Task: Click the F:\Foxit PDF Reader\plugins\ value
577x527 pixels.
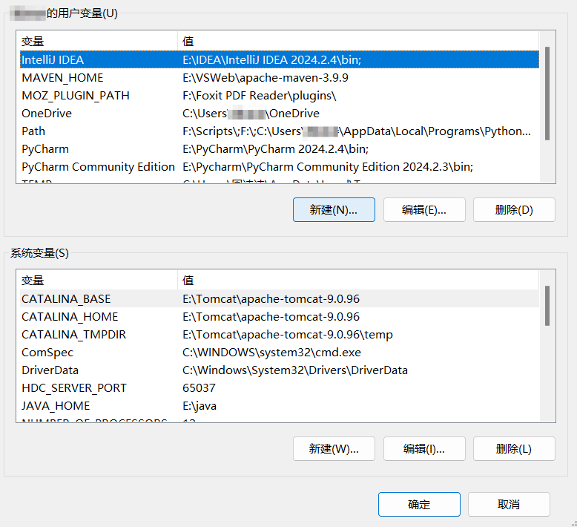Action: (x=260, y=96)
